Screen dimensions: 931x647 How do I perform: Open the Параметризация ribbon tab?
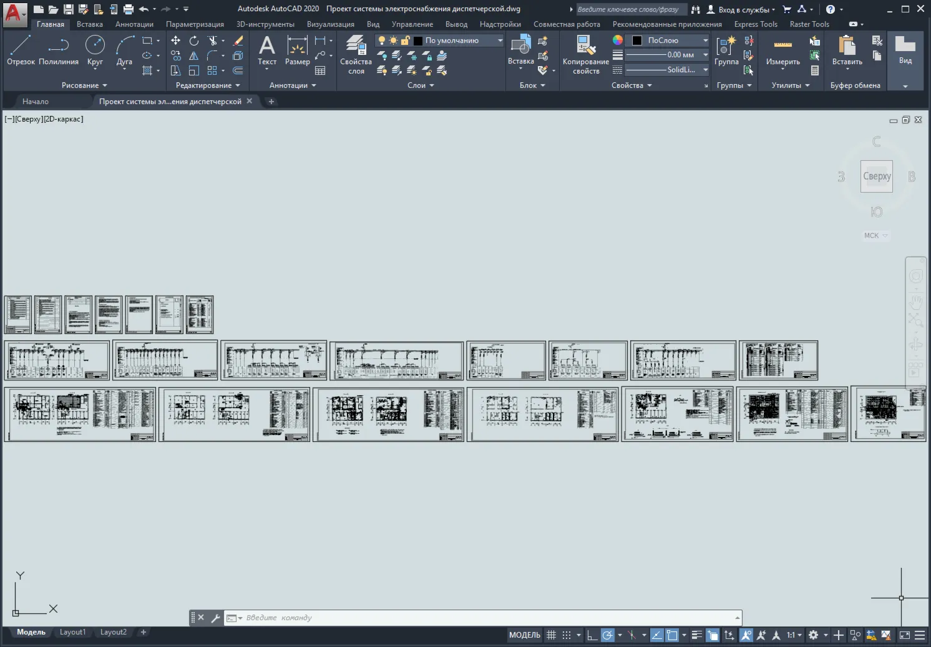pyautogui.click(x=195, y=24)
